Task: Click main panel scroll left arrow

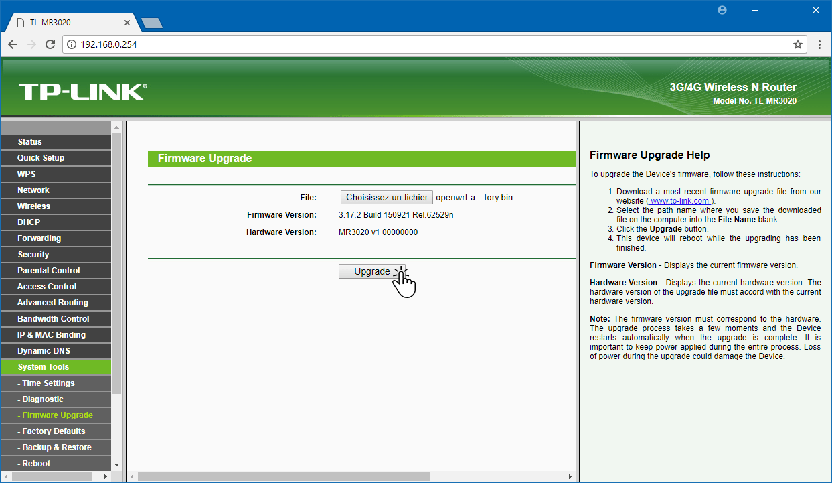Action: [132, 476]
